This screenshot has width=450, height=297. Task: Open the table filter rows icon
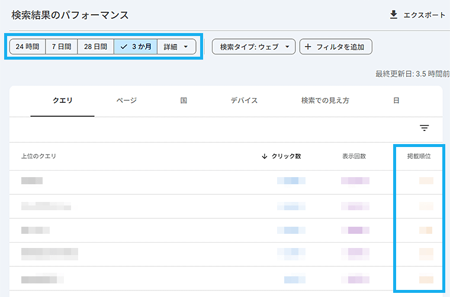[424, 128]
